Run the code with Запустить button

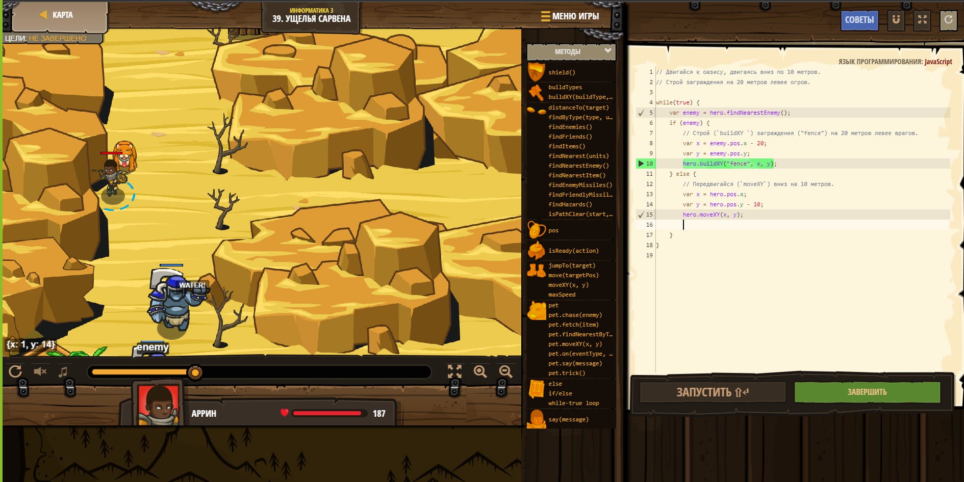pos(713,392)
